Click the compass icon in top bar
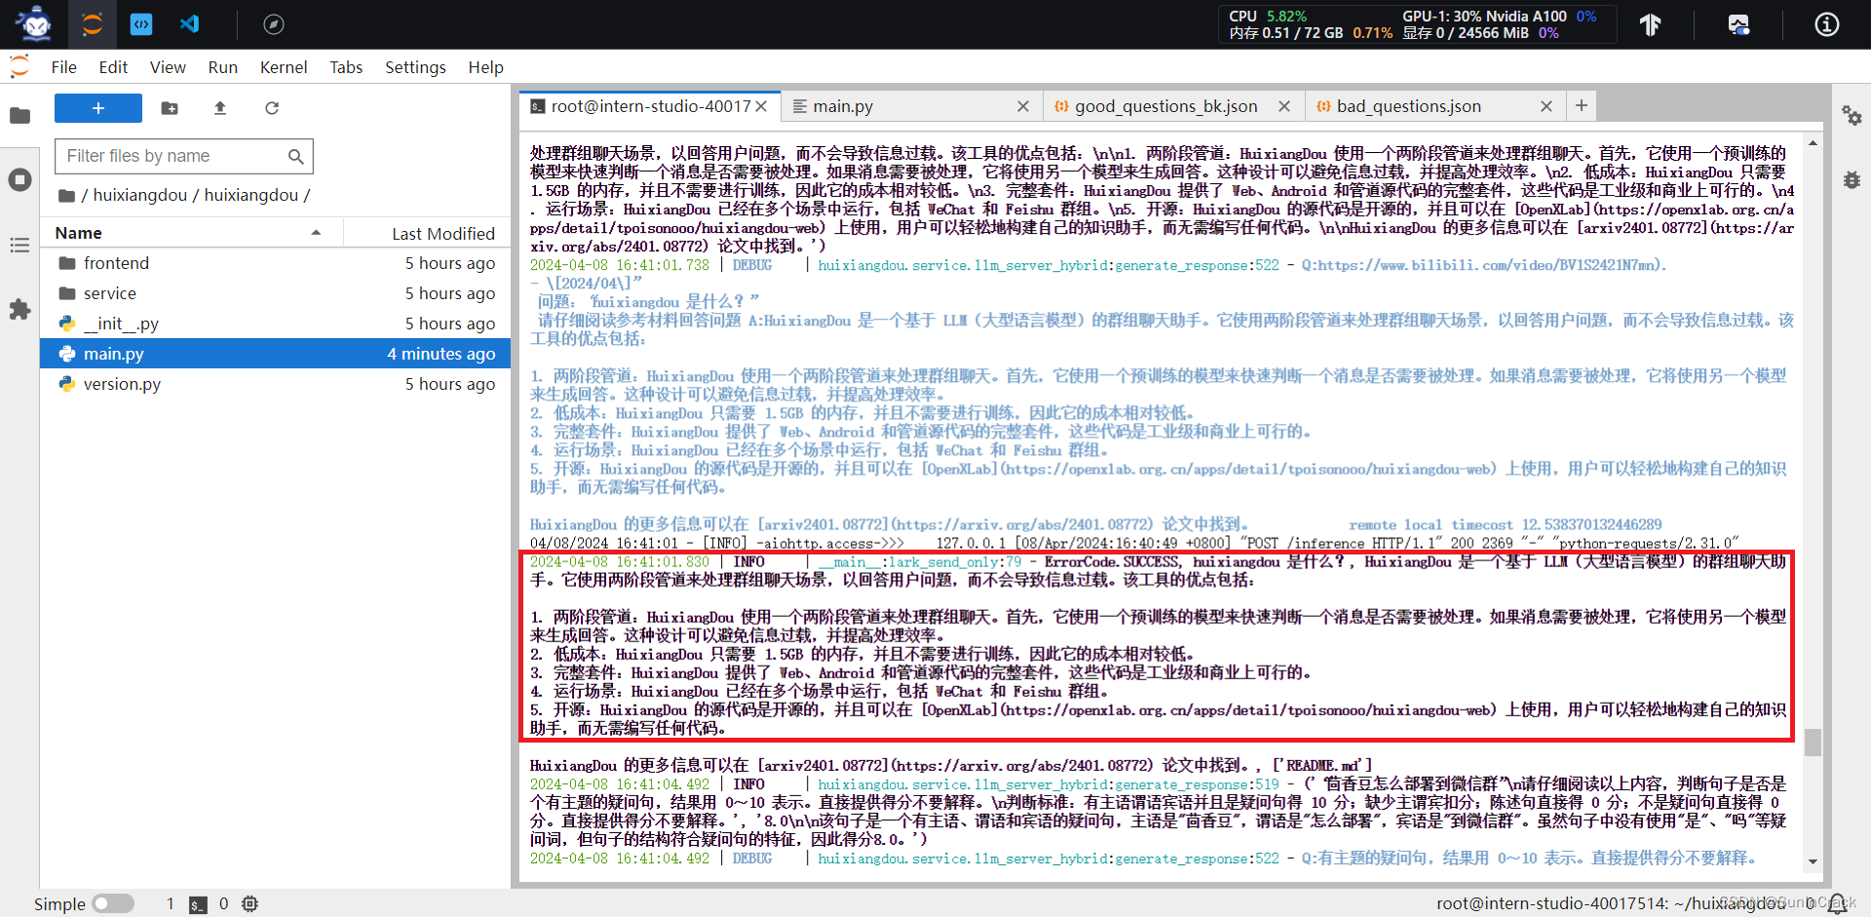 tap(274, 24)
